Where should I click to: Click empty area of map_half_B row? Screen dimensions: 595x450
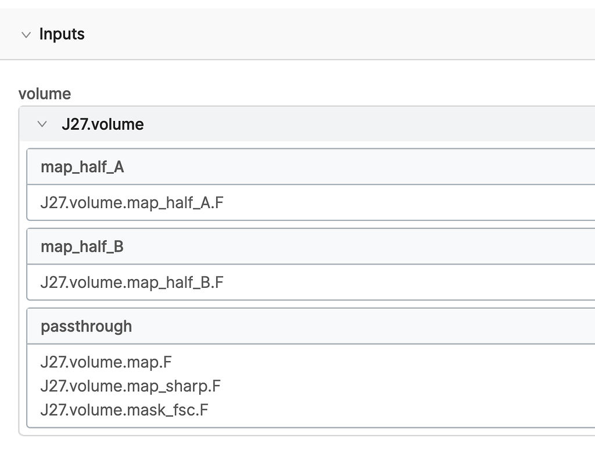pyautogui.click(x=410, y=283)
